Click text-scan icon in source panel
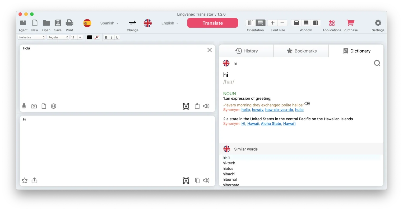The image size is (403, 211). point(186,106)
